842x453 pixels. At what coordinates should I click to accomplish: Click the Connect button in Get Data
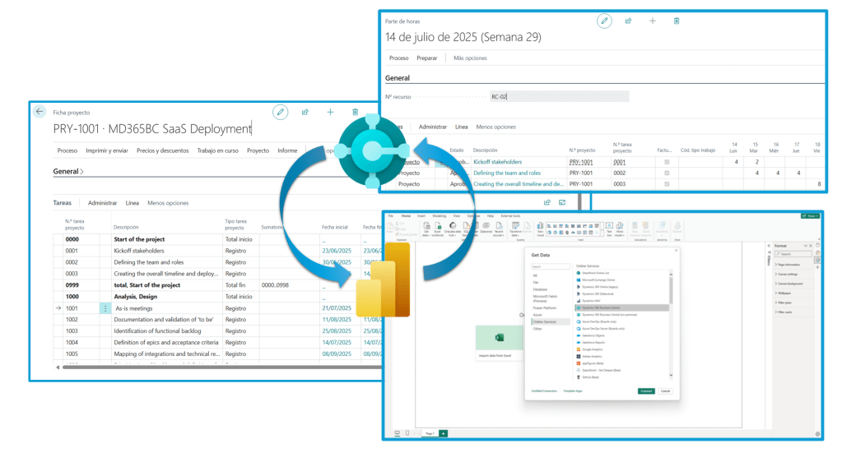point(647,391)
